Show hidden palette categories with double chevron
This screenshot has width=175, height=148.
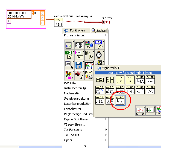(x=85, y=146)
